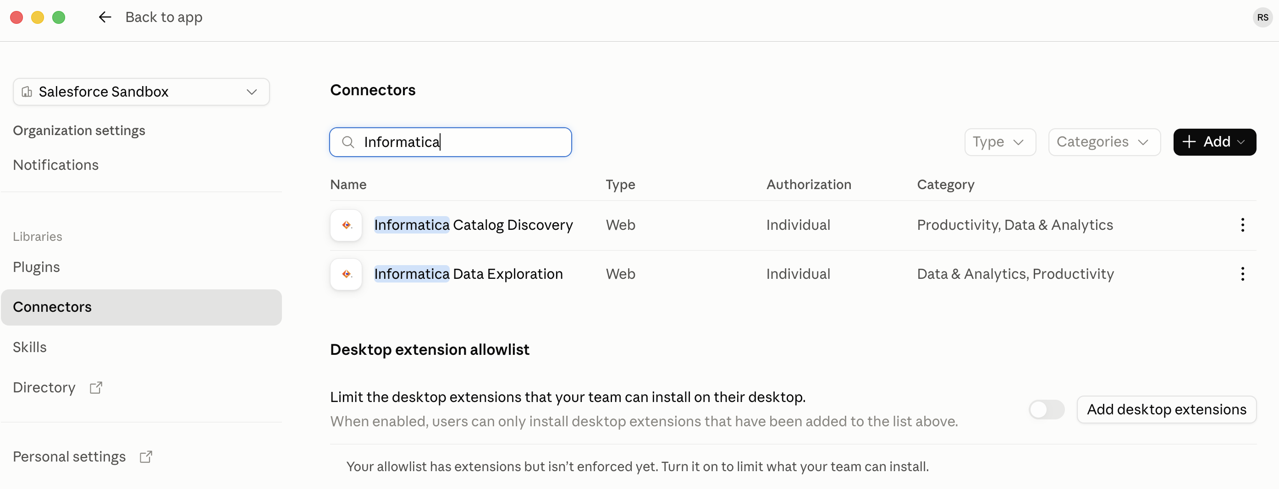Click 'Data & Analytics, Productivity' category cell
The width and height of the screenshot is (1279, 489).
click(x=1015, y=274)
